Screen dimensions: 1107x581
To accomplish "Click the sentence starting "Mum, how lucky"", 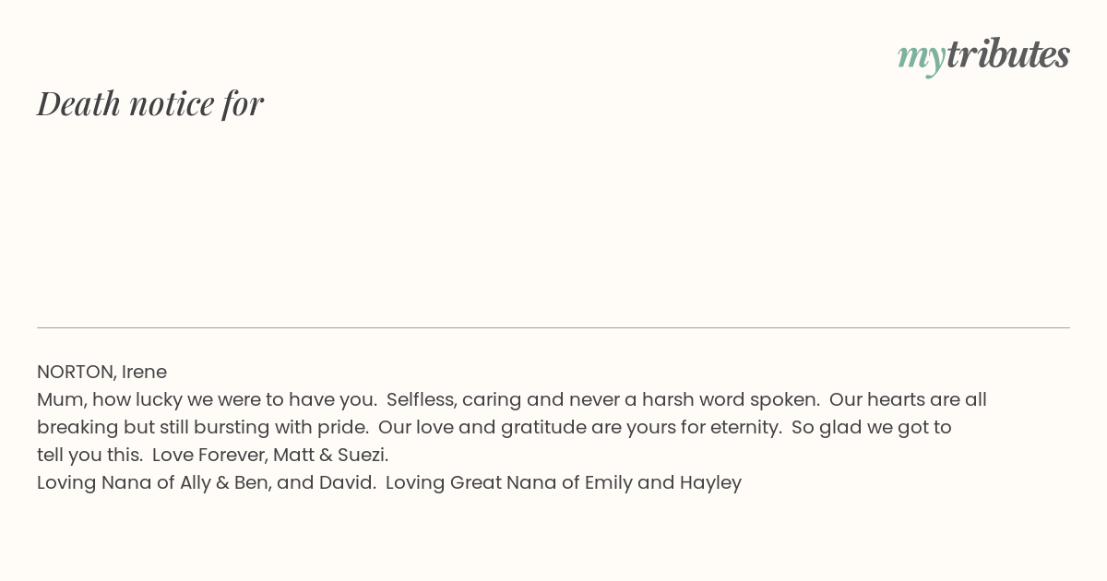I will tap(208, 400).
